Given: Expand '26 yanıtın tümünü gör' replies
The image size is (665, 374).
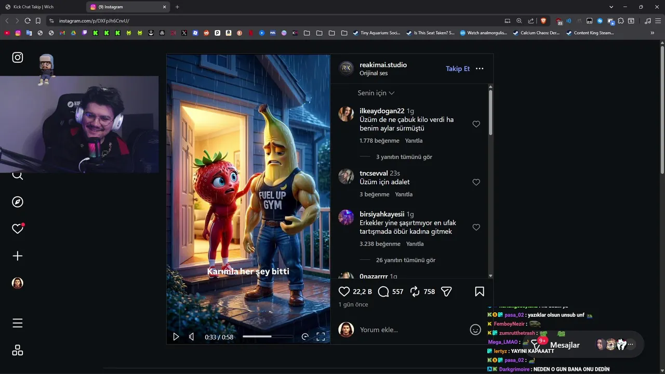Looking at the screenshot, I should click(406, 260).
